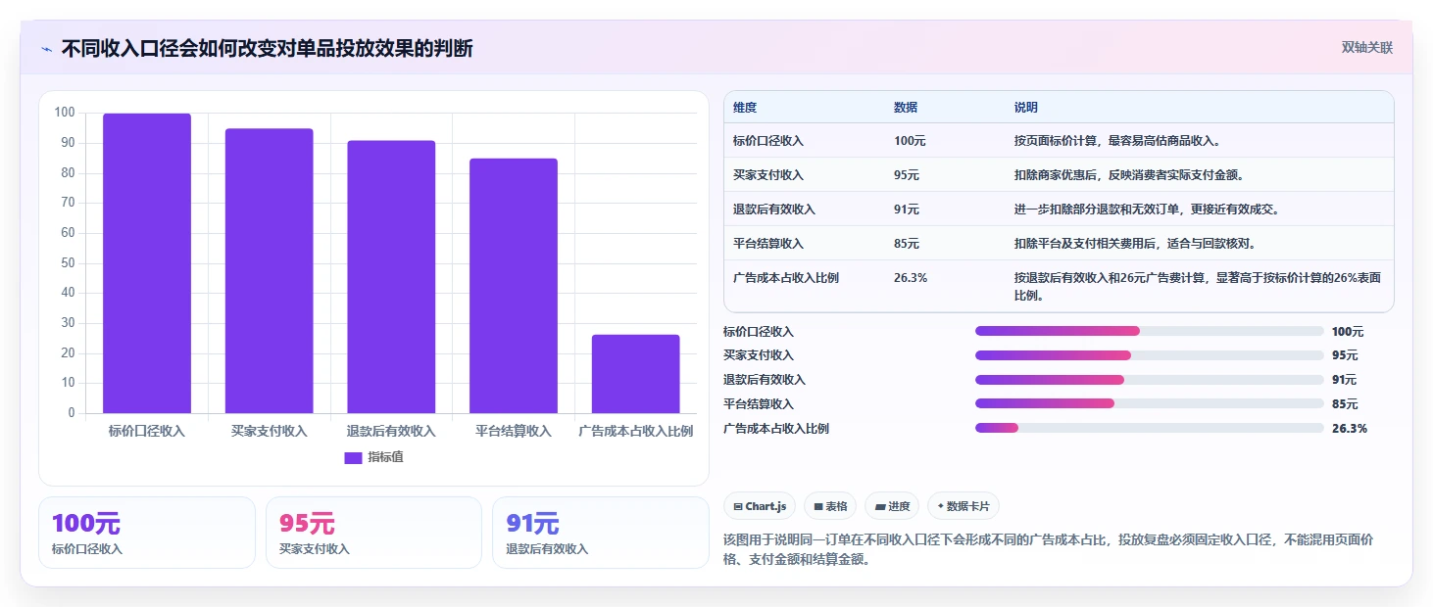
Task: Click the 数据卡片 tag chip
Action: tap(964, 506)
